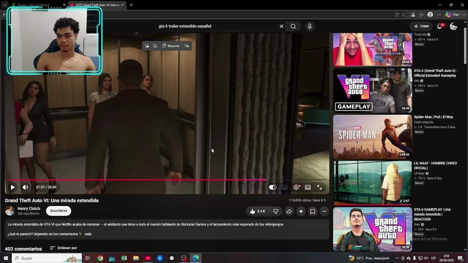The width and height of the screenshot is (468, 263).
Task: Open the Copilot Chat button
Action: (x=452, y=15)
